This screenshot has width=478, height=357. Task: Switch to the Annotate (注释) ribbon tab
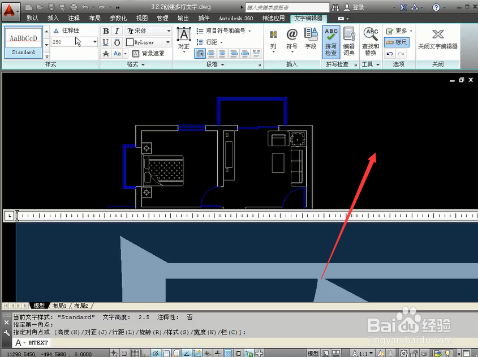click(x=74, y=18)
